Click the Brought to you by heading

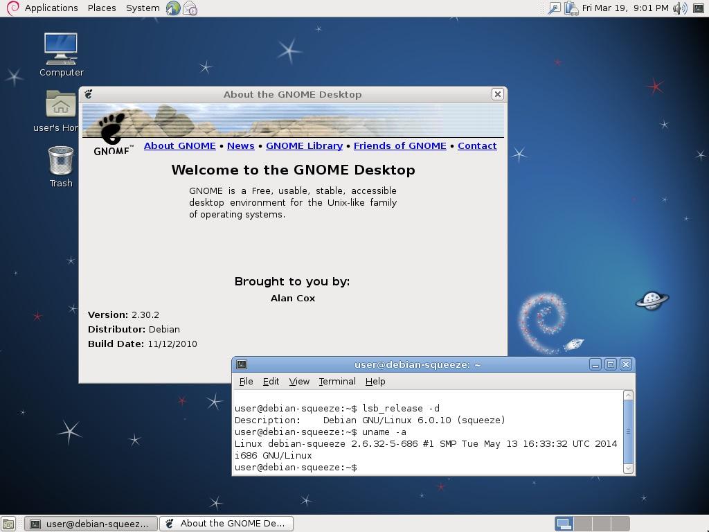[x=292, y=281]
